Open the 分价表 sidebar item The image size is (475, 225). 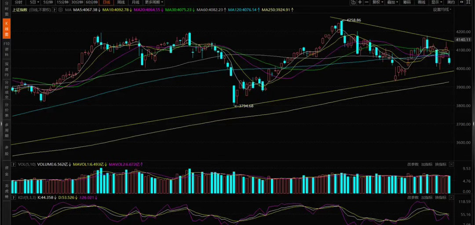pos(7,109)
